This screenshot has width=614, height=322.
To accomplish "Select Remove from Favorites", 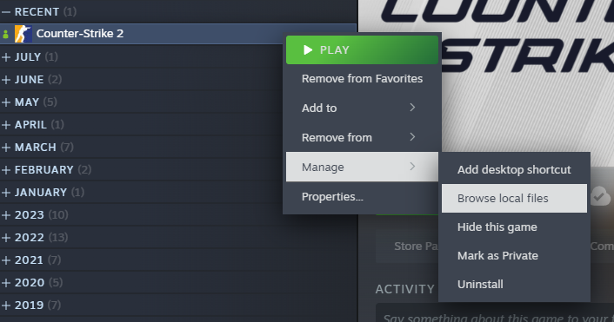I will (362, 78).
